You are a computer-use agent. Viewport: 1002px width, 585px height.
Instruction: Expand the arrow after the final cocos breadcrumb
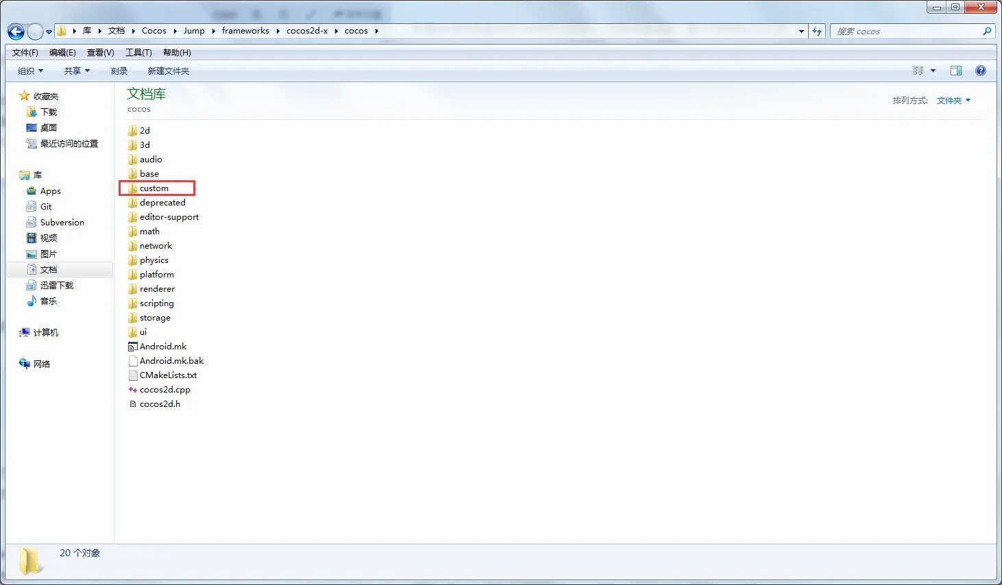pos(376,31)
